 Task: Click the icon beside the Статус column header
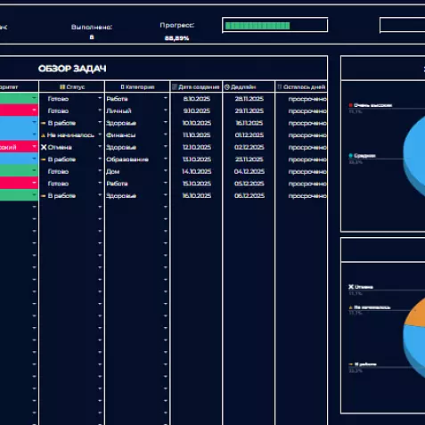[62, 87]
